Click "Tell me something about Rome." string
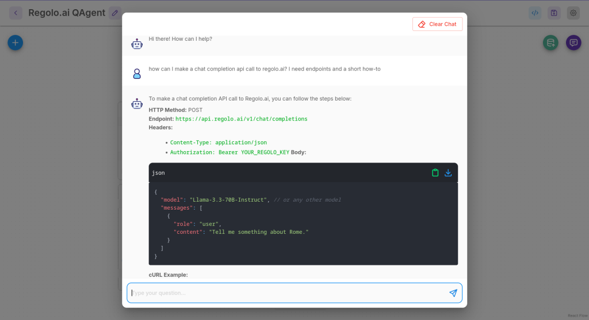Screen dimensions: 589x320 pyautogui.click(x=259, y=232)
